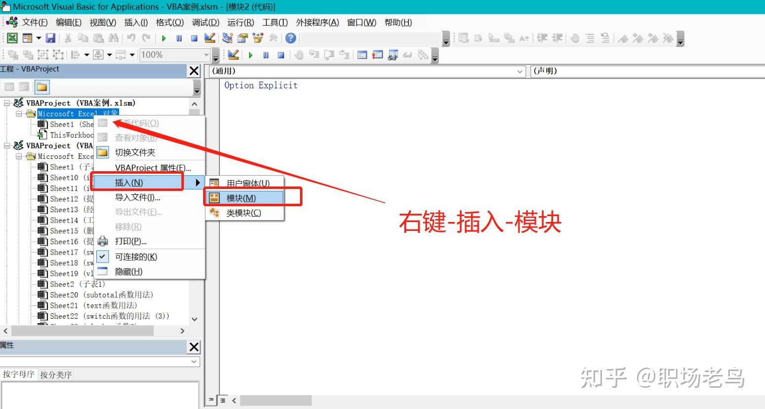Open the Watch Window icon
The height and width of the screenshot is (409, 765).
393,55
